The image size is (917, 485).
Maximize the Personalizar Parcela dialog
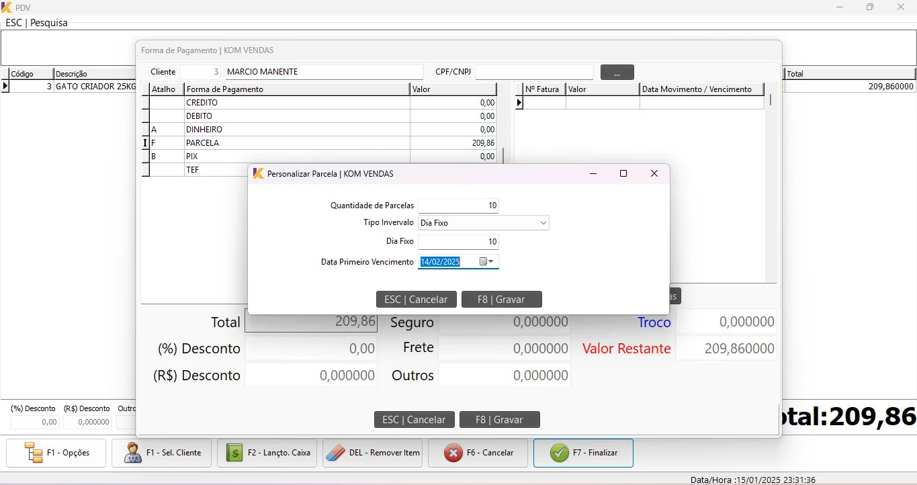coord(623,173)
